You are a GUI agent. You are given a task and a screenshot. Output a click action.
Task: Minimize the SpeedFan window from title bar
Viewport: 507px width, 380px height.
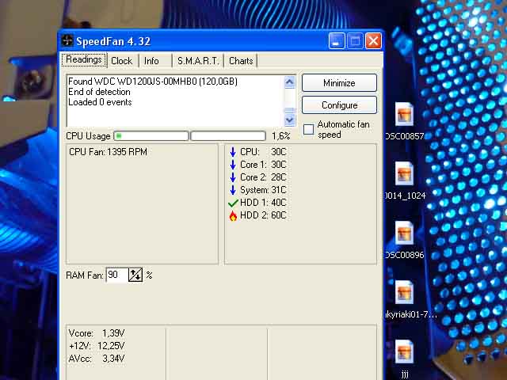pyautogui.click(x=337, y=41)
